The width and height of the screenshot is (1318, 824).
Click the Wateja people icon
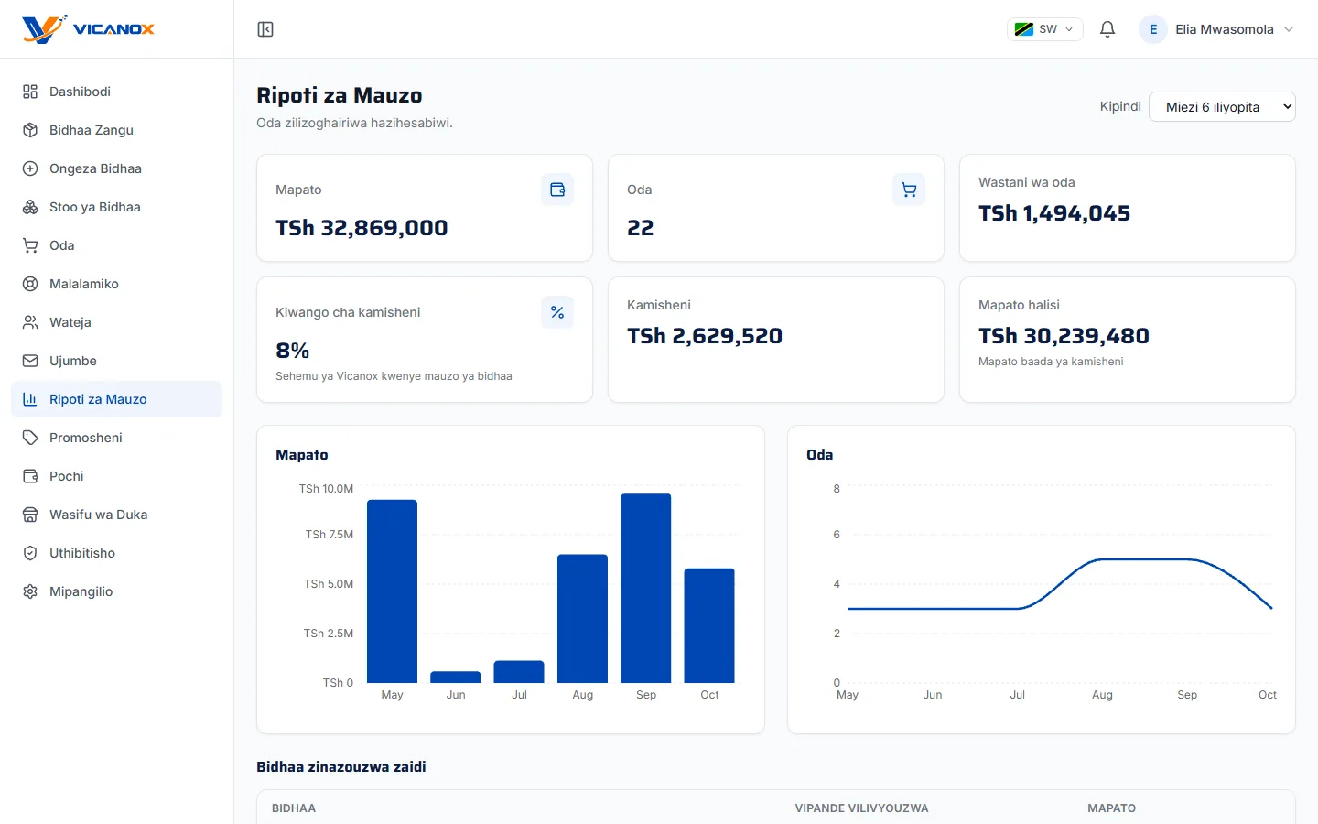pos(30,322)
